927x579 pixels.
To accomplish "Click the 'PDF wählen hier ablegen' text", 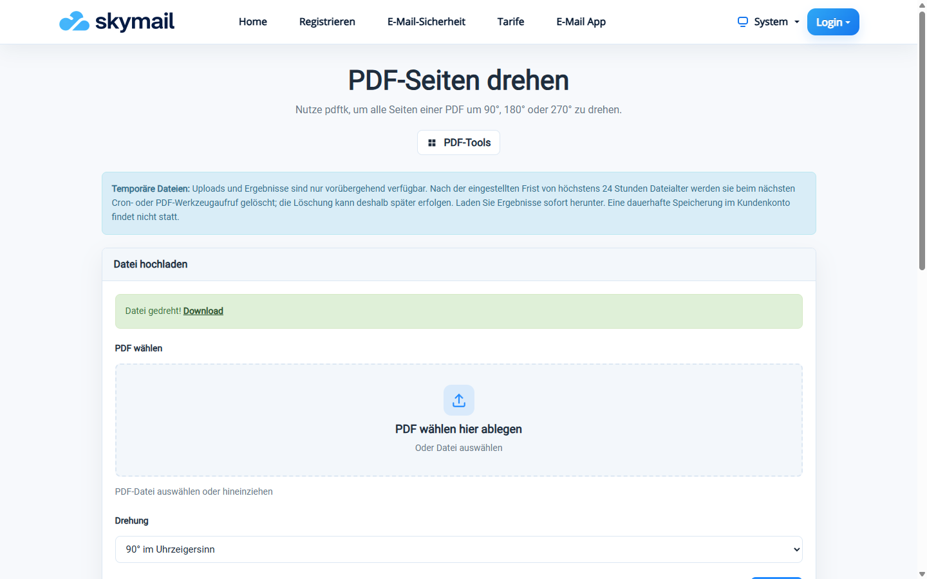I will pos(459,429).
